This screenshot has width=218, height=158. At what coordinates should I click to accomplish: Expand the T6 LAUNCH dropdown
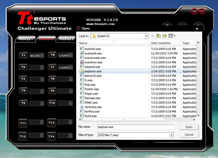[71, 55]
